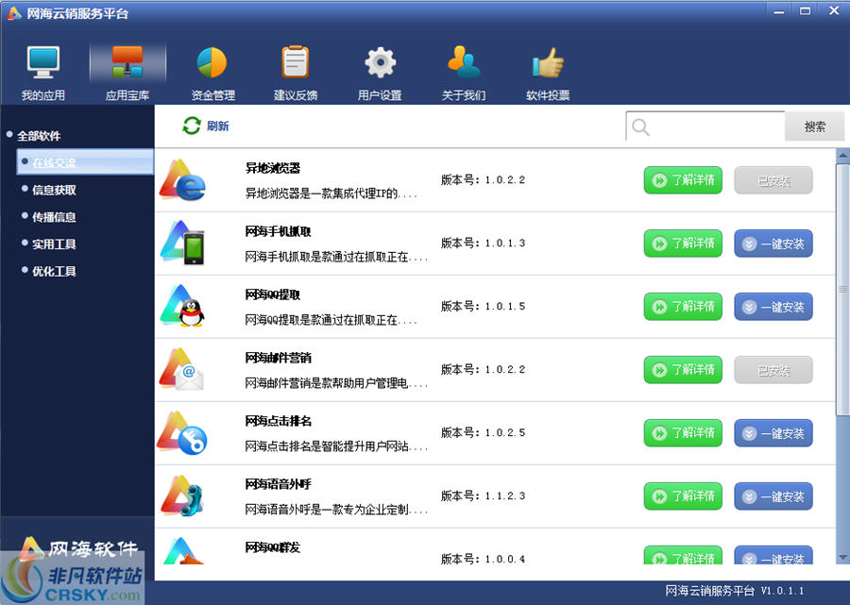The width and height of the screenshot is (850, 605).
Task: Click the 异地浏览器 app icon
Action: click(x=182, y=180)
